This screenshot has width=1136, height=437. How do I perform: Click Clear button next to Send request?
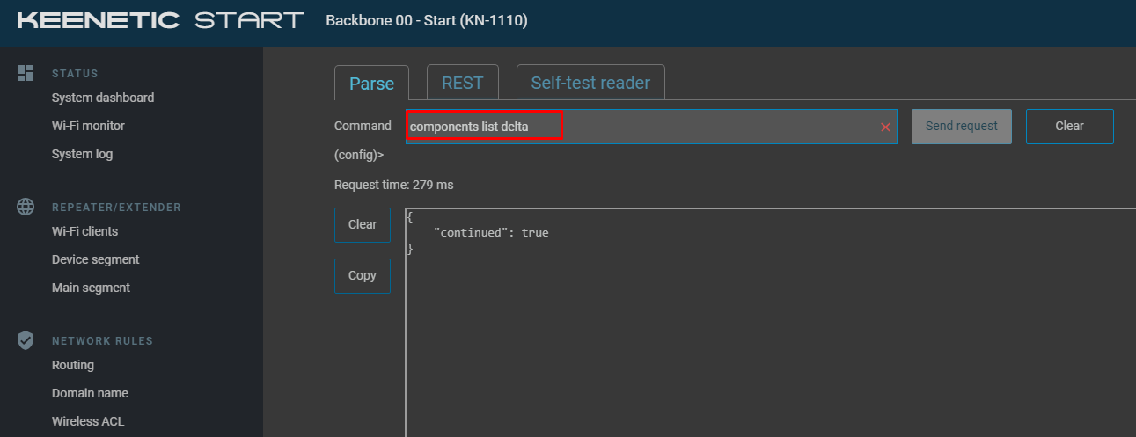click(1069, 126)
